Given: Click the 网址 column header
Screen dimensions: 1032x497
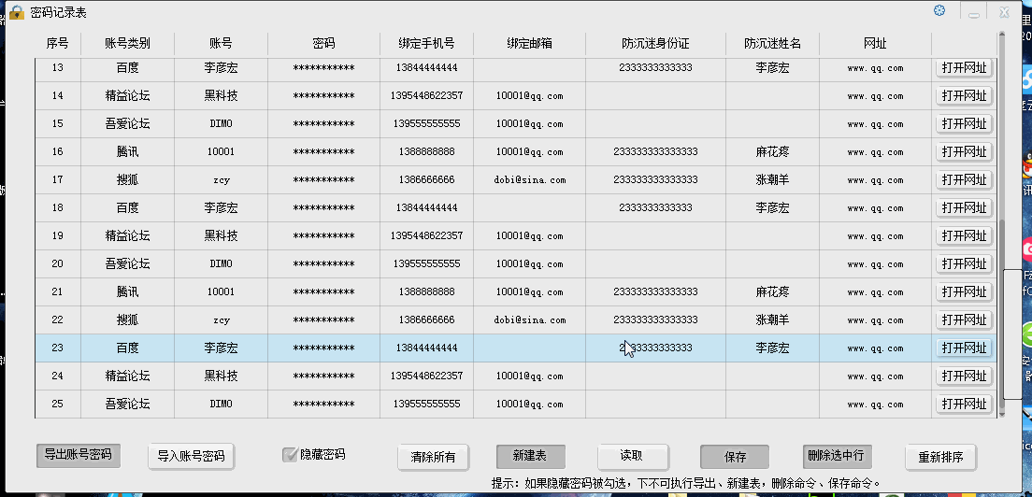Looking at the screenshot, I should (875, 43).
